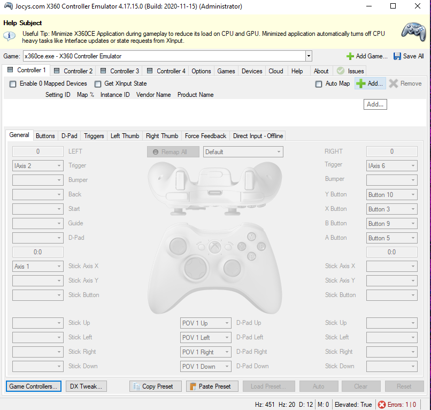Screen dimensions: 431x410
Task: Click the Vendor Name column header
Action: click(153, 95)
